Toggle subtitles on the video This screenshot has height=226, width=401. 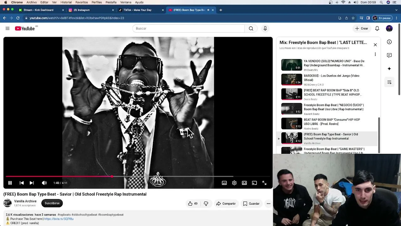coord(224,183)
